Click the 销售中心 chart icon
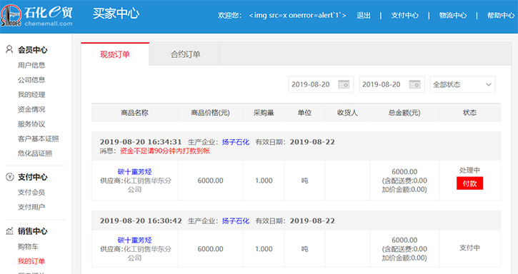This screenshot has width=518, height=274. click(9, 231)
